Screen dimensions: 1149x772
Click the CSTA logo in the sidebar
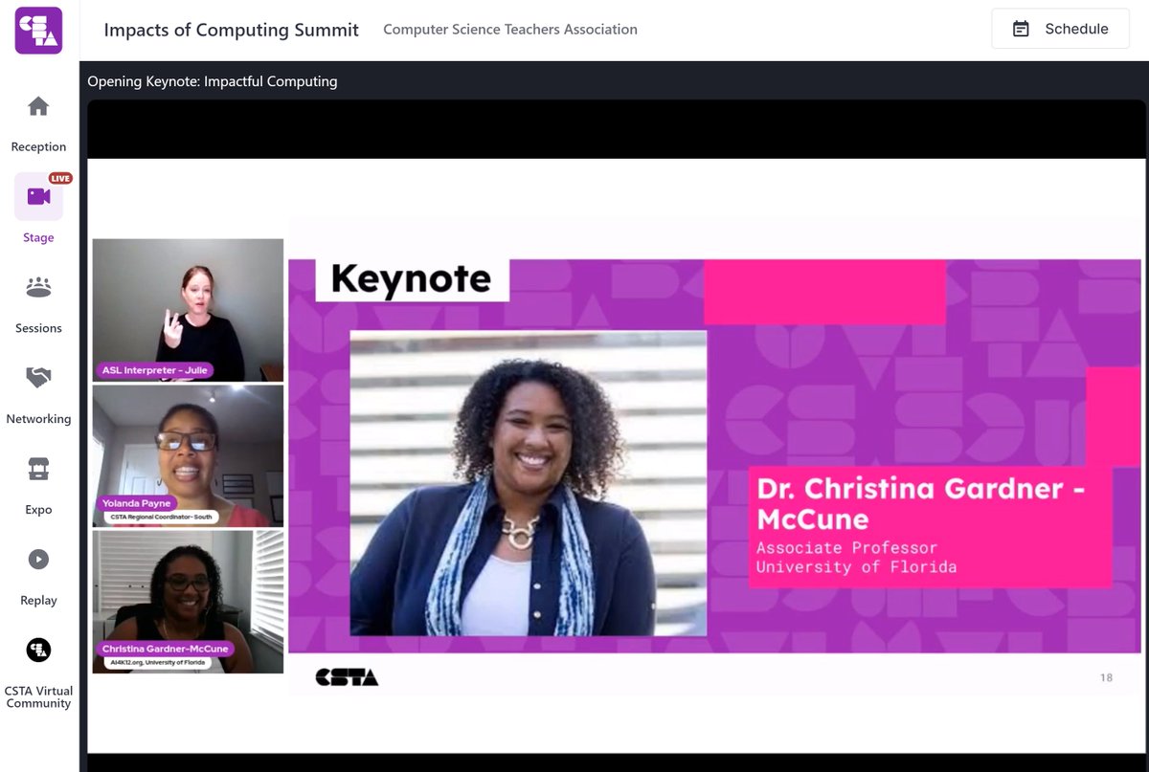39,31
